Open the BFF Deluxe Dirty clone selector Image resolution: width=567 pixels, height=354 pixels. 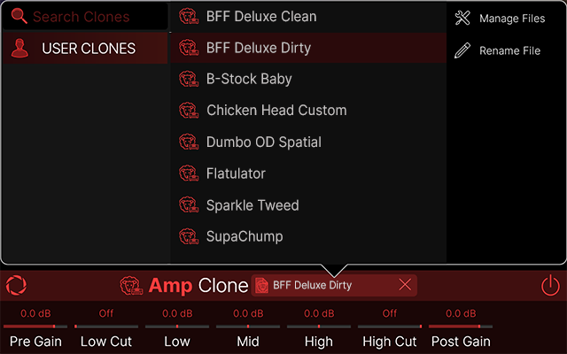[323, 285]
